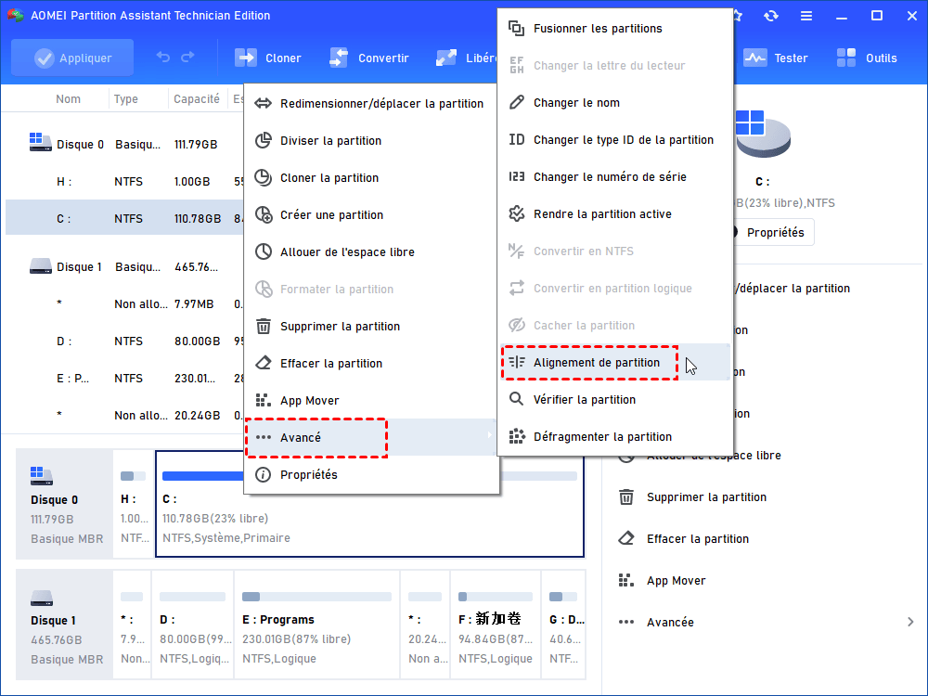The image size is (928, 696).
Task: Select H: block in Disque 0 map
Action: click(134, 504)
